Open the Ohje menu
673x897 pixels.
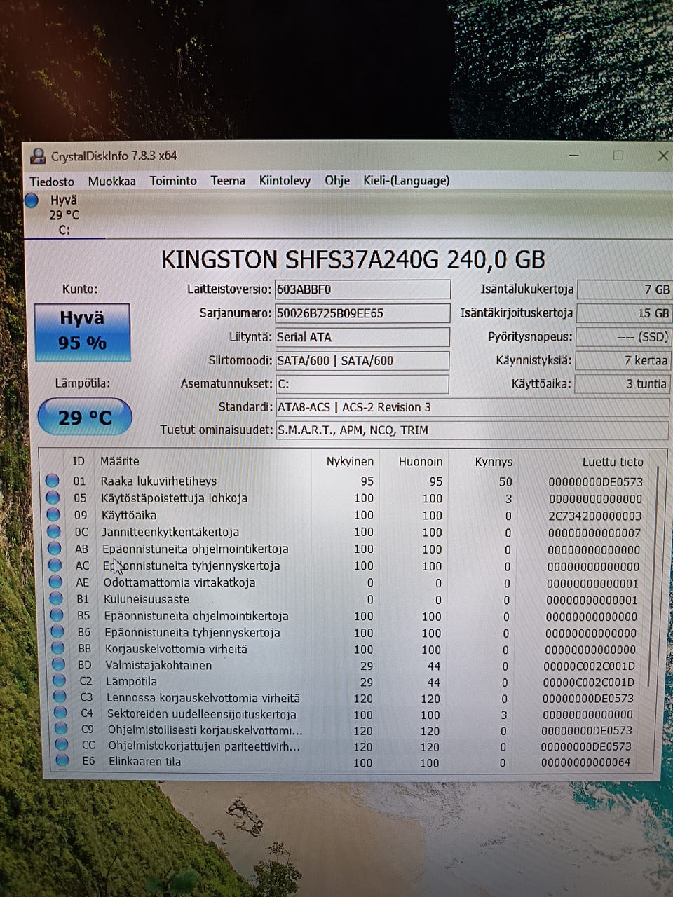[337, 181]
